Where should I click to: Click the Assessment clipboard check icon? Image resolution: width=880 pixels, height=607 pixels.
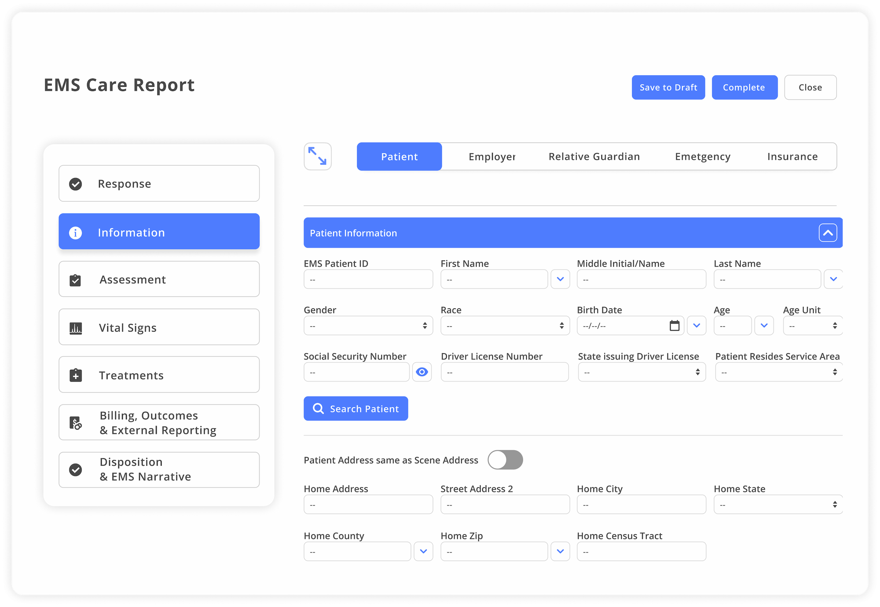(x=75, y=280)
